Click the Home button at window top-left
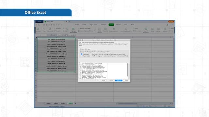This screenshot has height=117, width=209. coord(39,21)
